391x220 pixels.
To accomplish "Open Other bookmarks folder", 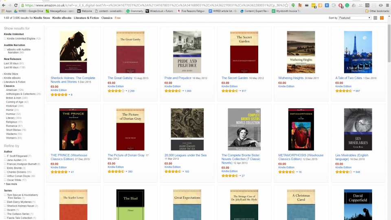I will [377, 11].
